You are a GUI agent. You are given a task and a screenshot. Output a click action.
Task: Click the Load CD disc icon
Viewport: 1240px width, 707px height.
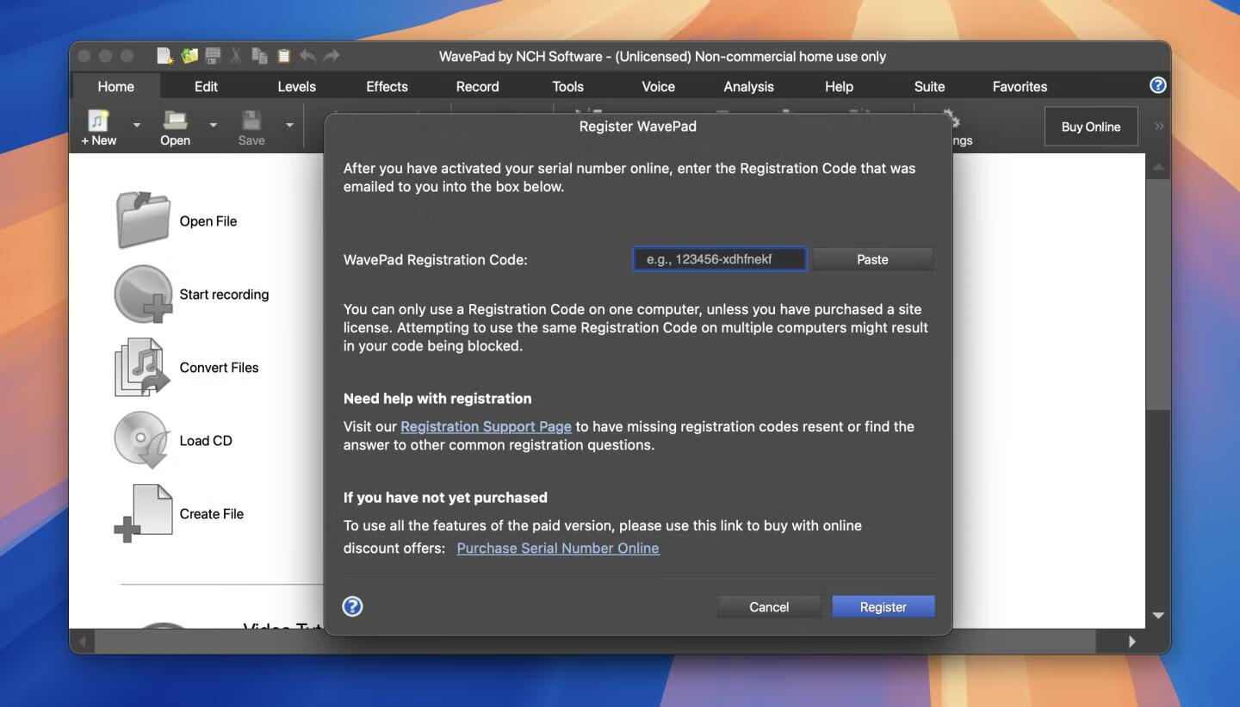(x=143, y=440)
